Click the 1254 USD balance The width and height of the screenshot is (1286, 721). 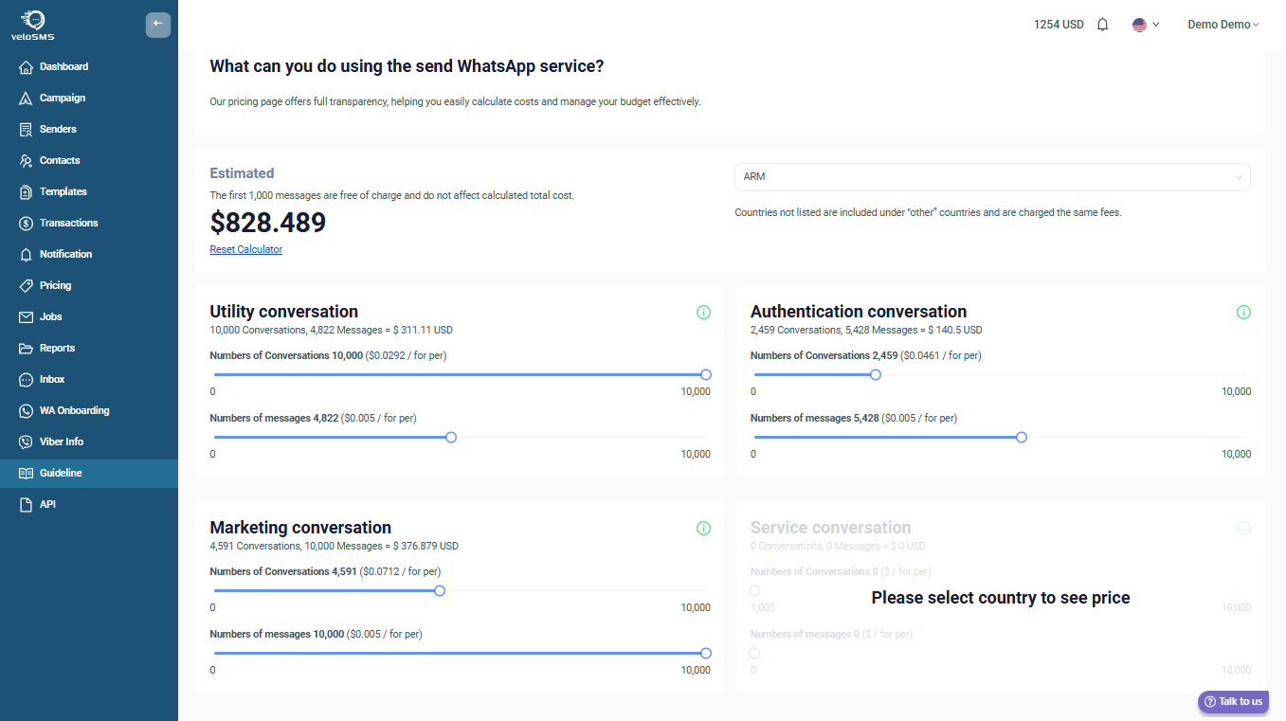[x=1059, y=25]
